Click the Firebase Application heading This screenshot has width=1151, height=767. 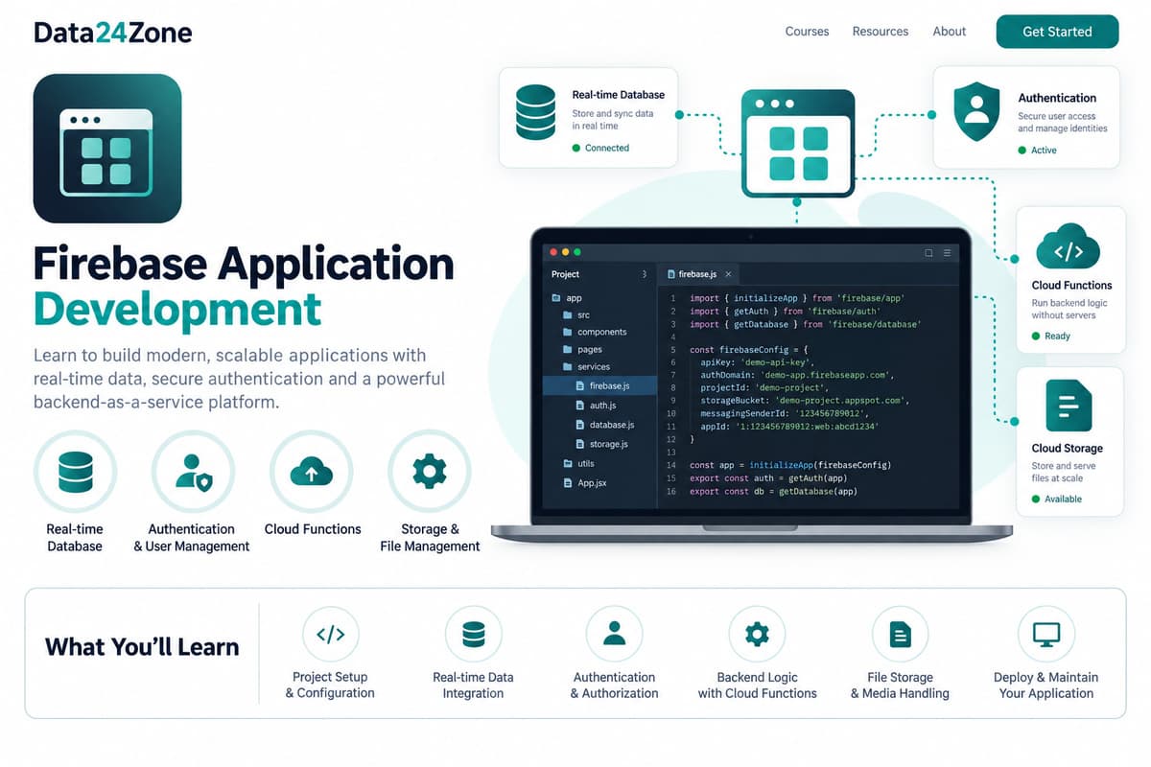244,266
